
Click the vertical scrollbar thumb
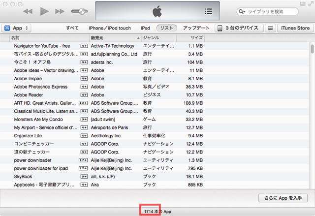click(312, 49)
